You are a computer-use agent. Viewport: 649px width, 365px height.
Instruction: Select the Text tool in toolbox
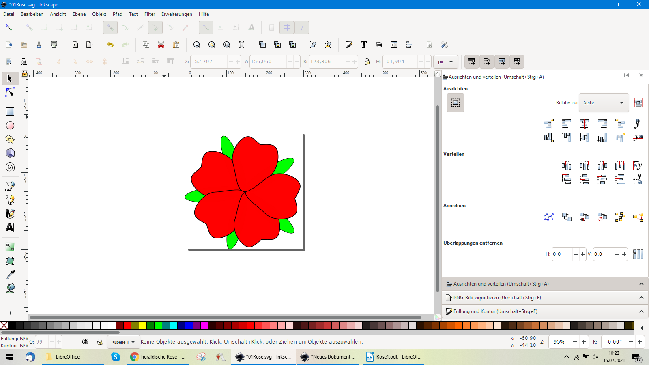click(x=10, y=228)
